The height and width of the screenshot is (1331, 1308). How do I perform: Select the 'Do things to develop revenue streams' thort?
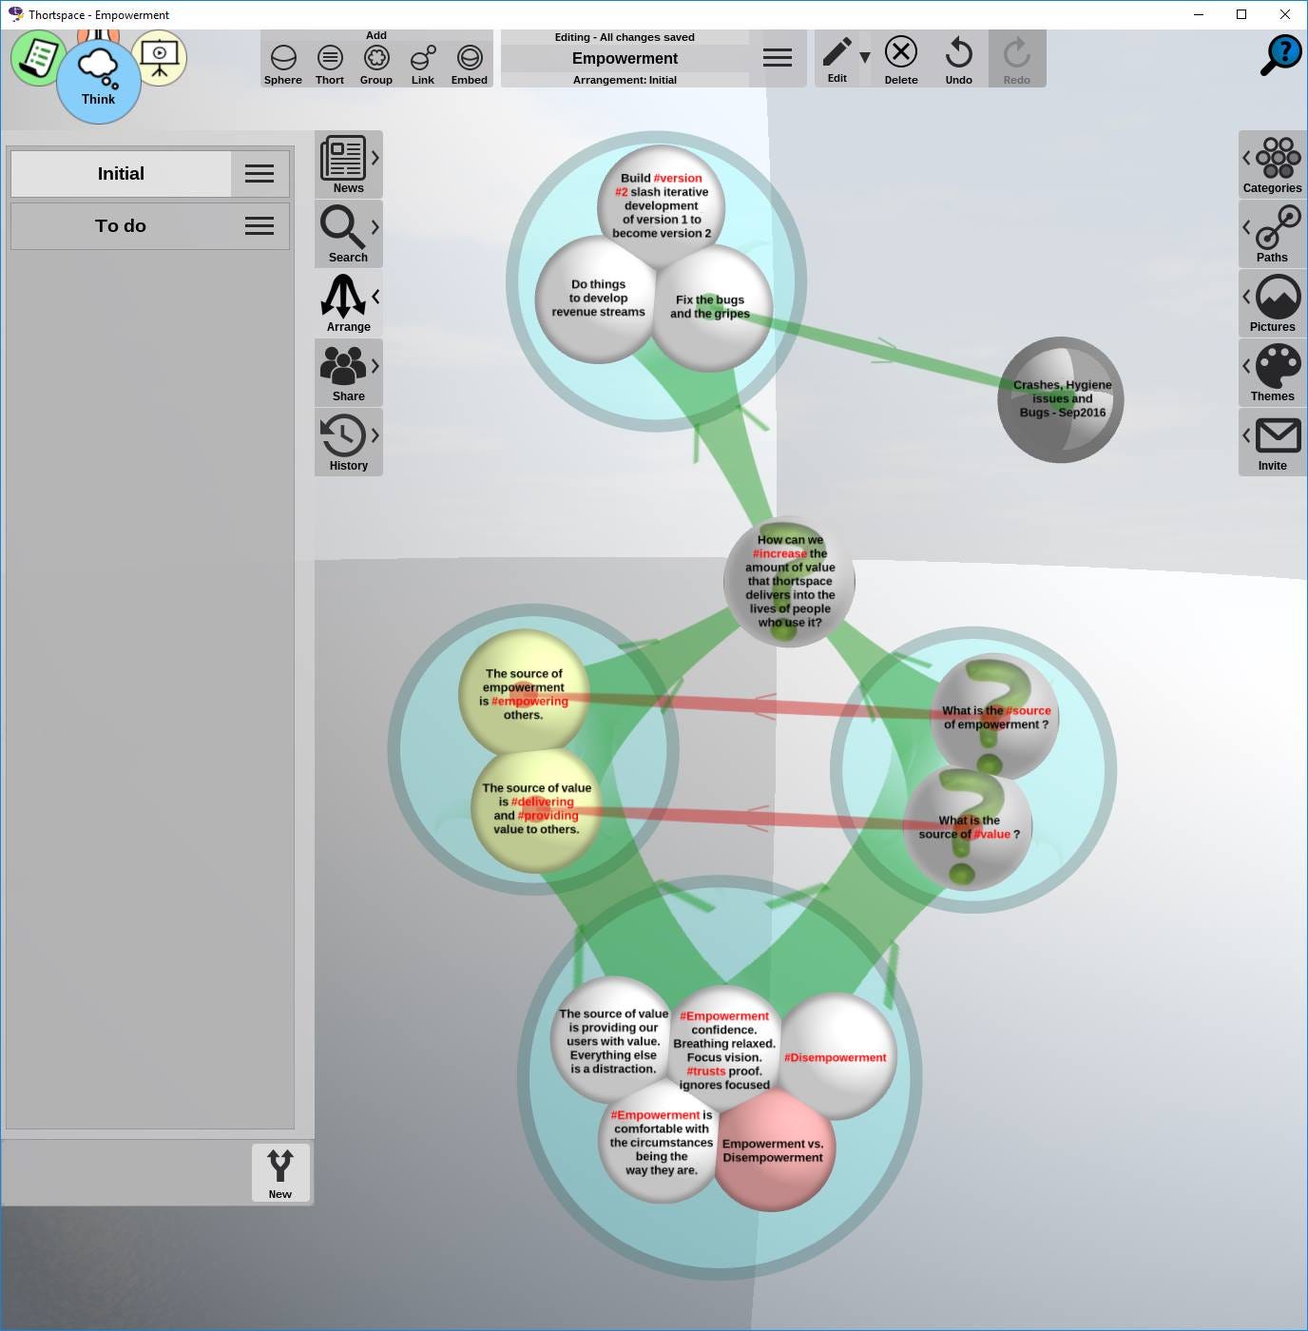(598, 299)
